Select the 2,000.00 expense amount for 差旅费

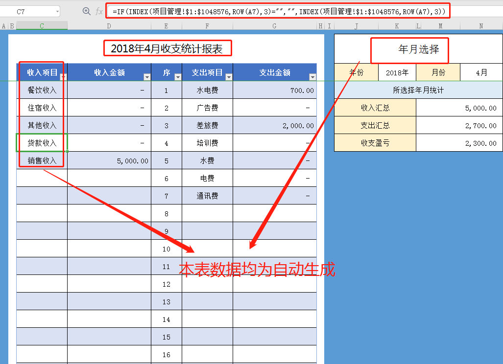coord(275,125)
